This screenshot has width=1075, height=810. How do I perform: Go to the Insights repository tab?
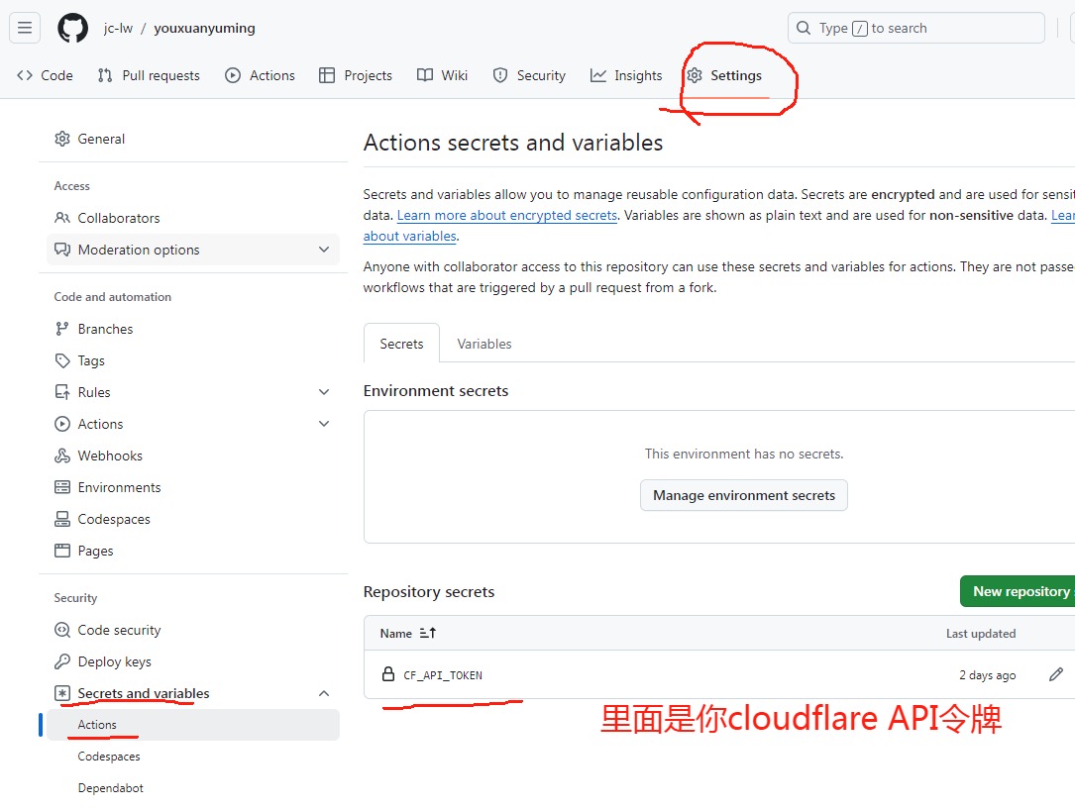tap(626, 75)
